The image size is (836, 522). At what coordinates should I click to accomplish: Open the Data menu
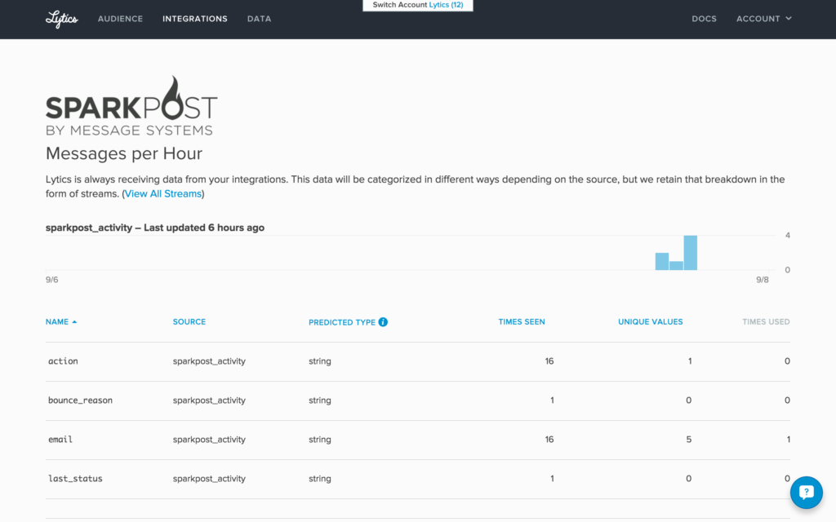point(259,19)
